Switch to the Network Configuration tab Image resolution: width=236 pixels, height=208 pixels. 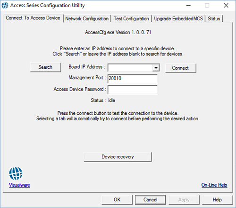coord(87,18)
